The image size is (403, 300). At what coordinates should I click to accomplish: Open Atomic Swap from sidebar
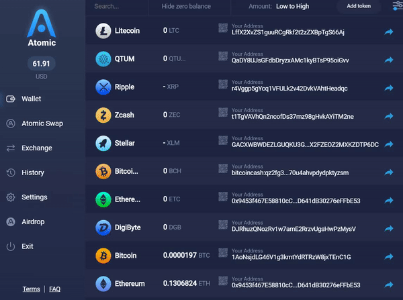pos(34,123)
